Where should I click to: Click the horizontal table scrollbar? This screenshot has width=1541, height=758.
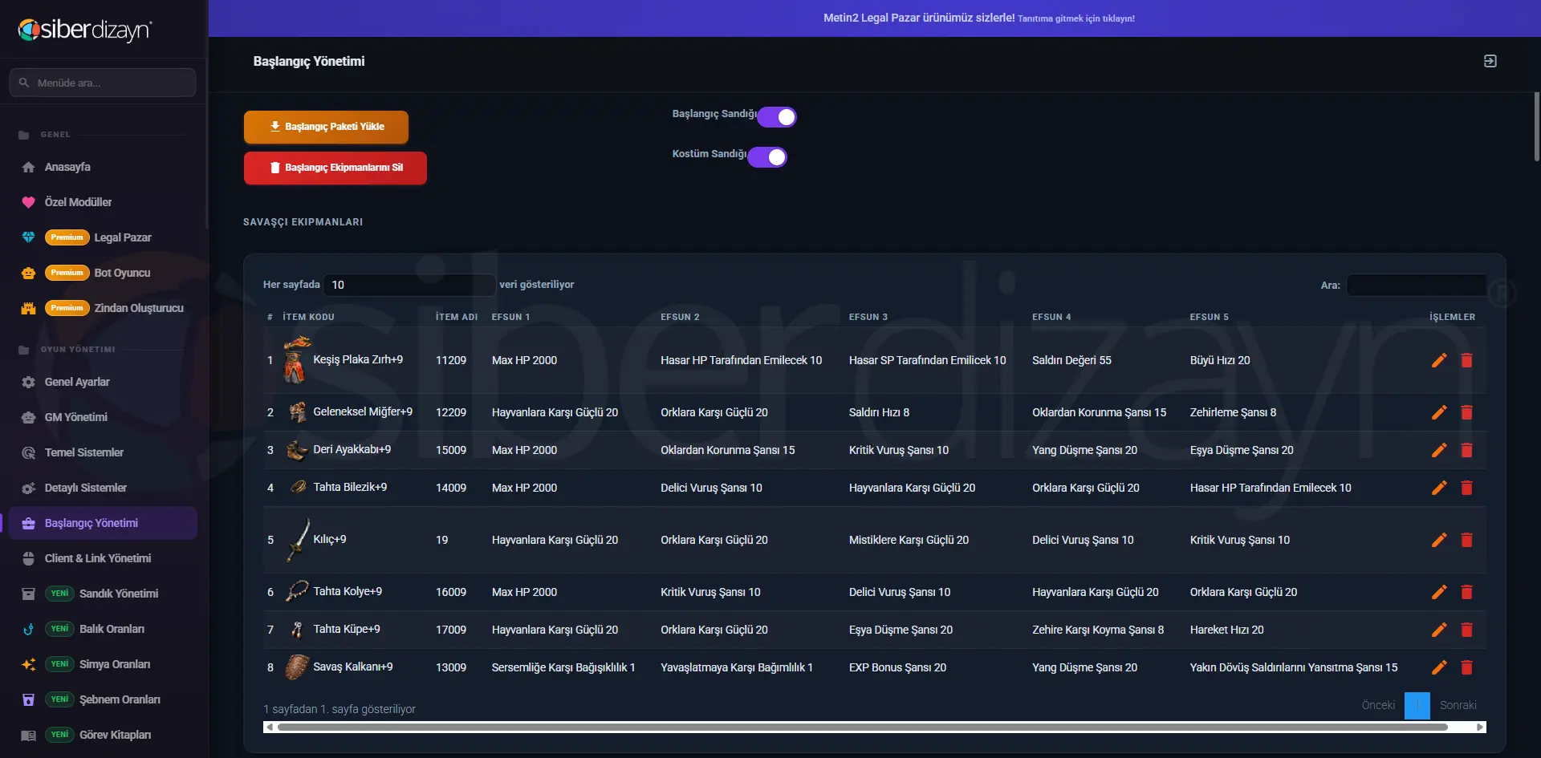coord(863,728)
